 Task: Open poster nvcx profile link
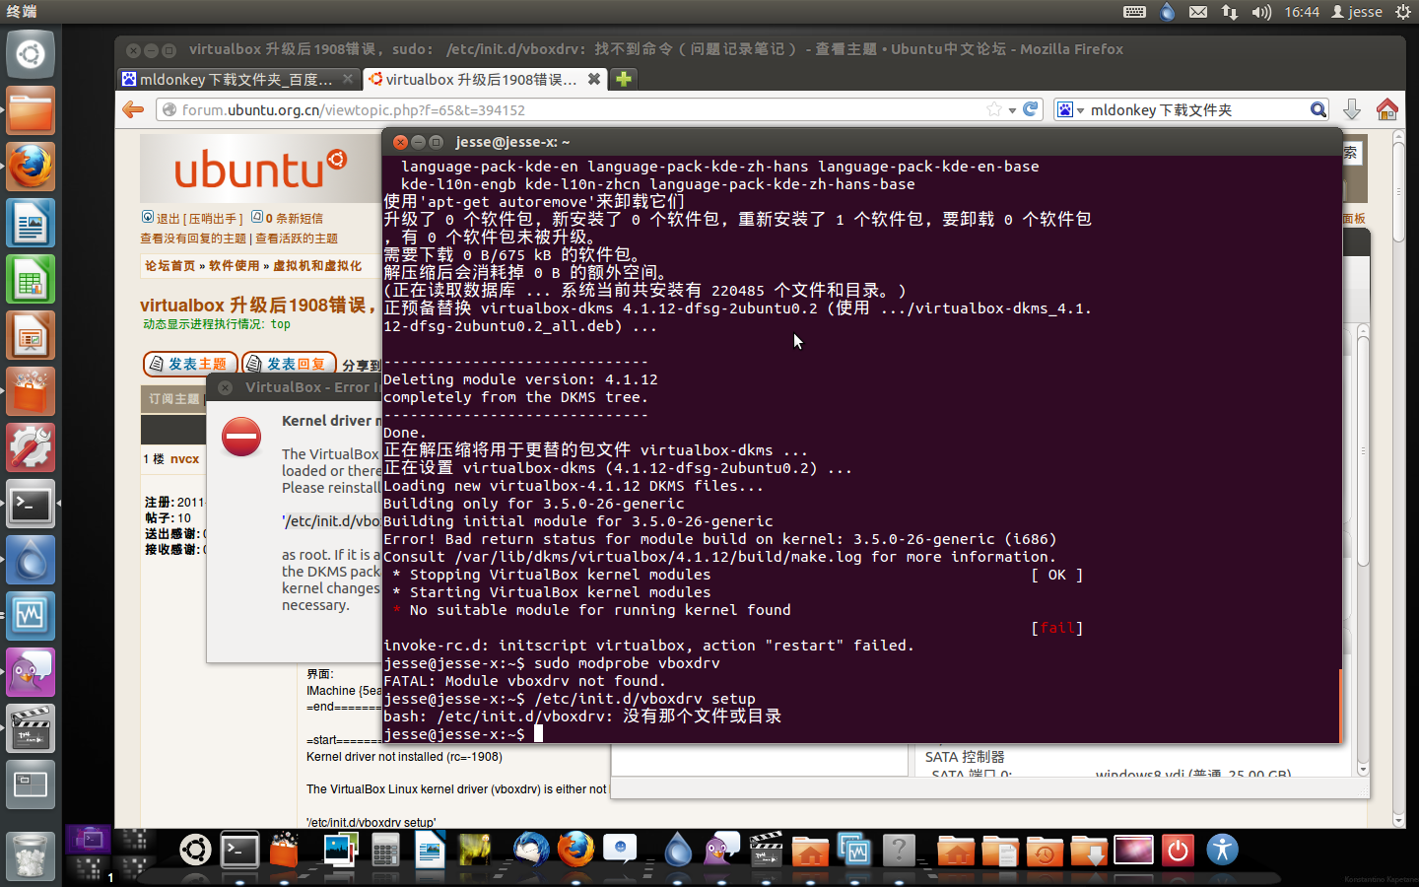coord(184,459)
